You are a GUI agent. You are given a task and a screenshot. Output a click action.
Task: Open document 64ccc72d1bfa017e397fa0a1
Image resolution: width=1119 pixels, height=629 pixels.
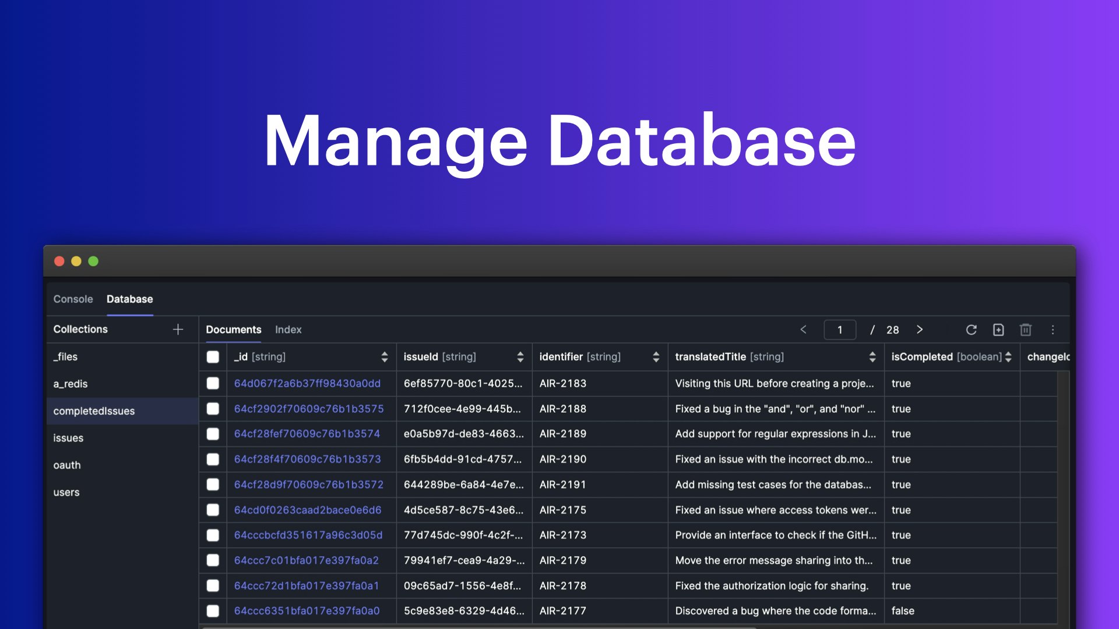307,586
